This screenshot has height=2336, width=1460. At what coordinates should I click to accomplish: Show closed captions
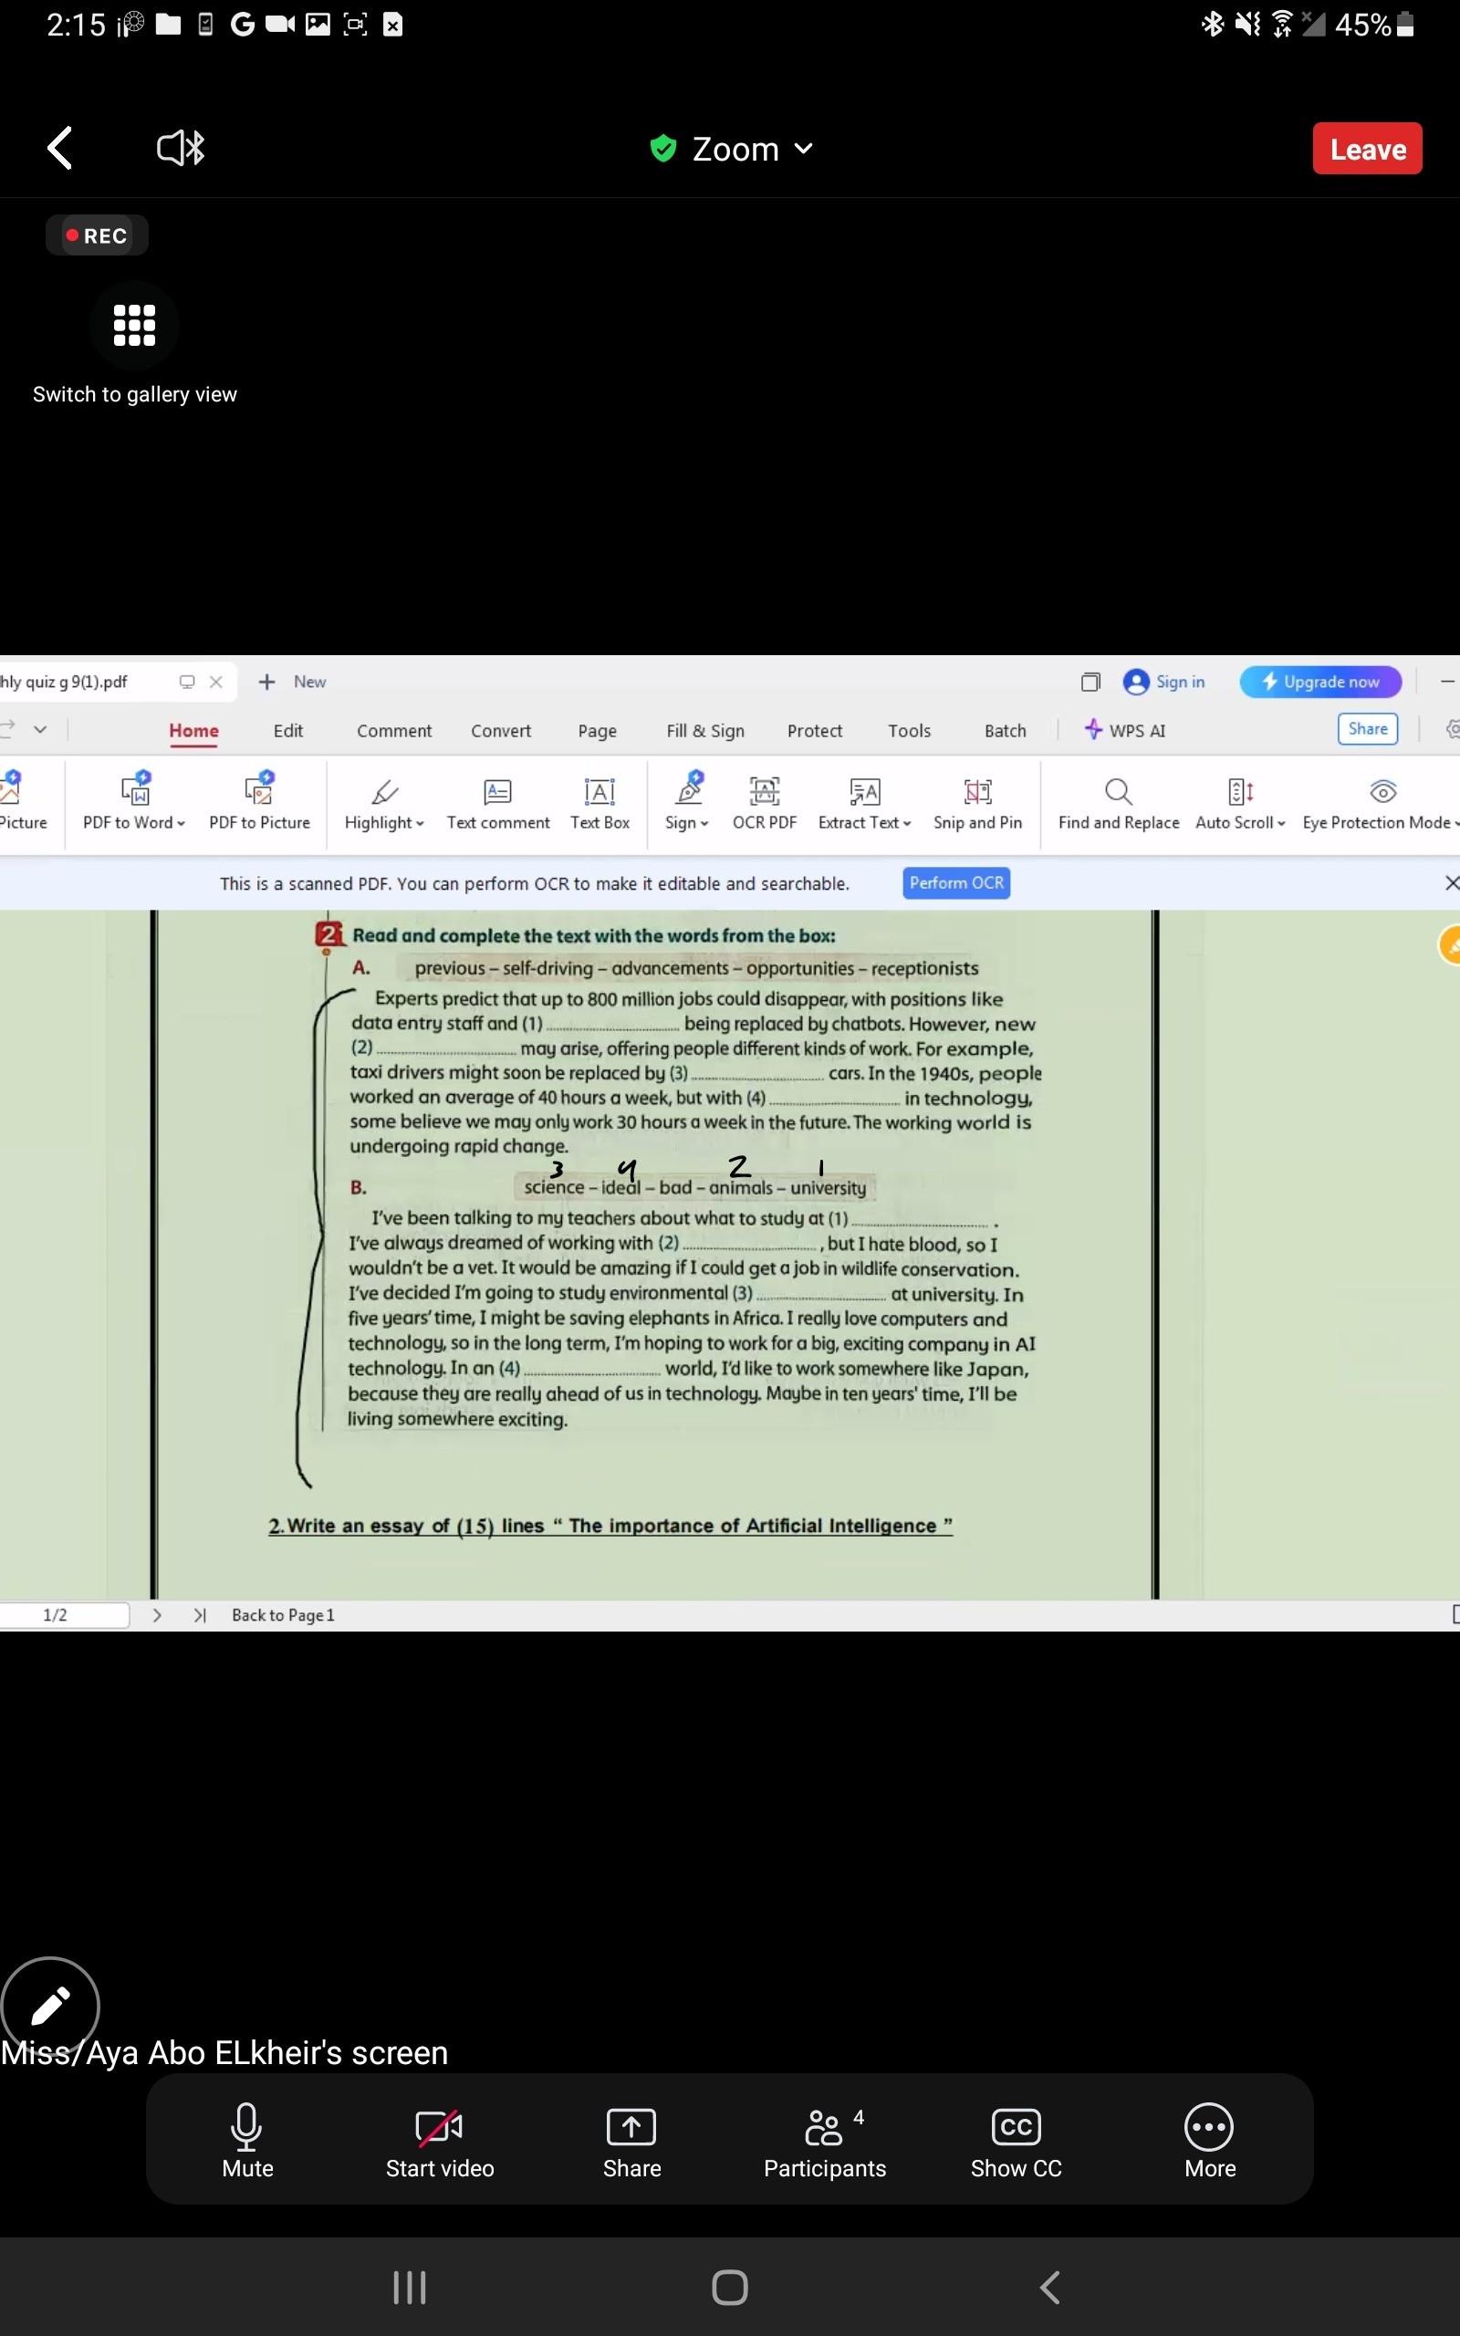(1016, 2142)
